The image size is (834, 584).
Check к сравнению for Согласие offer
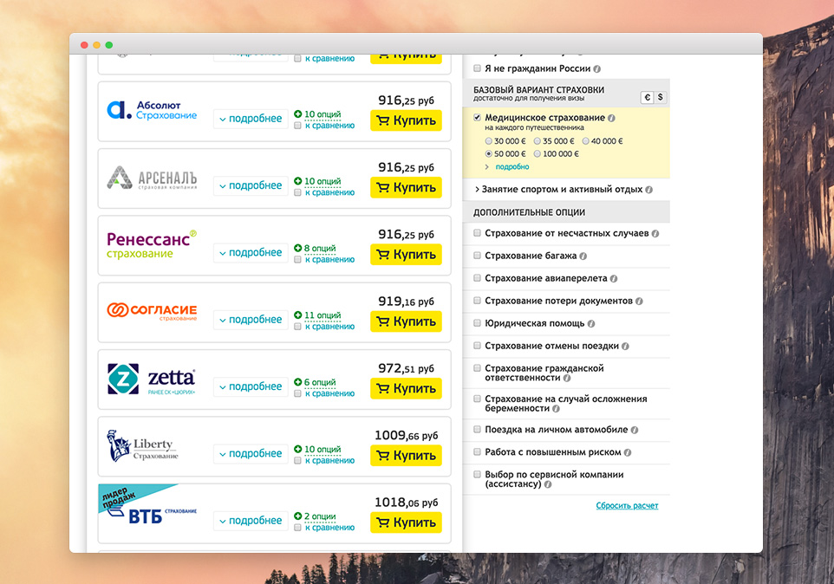pos(297,327)
